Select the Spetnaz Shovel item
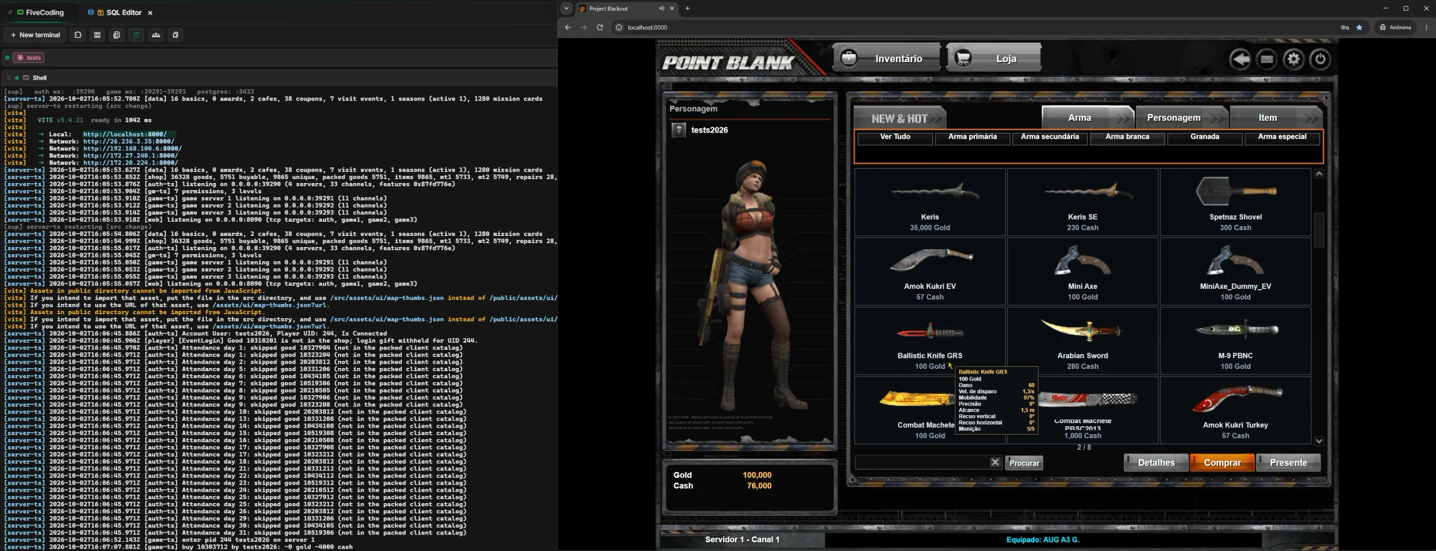Viewport: 1436px width, 551px height. click(x=1235, y=202)
